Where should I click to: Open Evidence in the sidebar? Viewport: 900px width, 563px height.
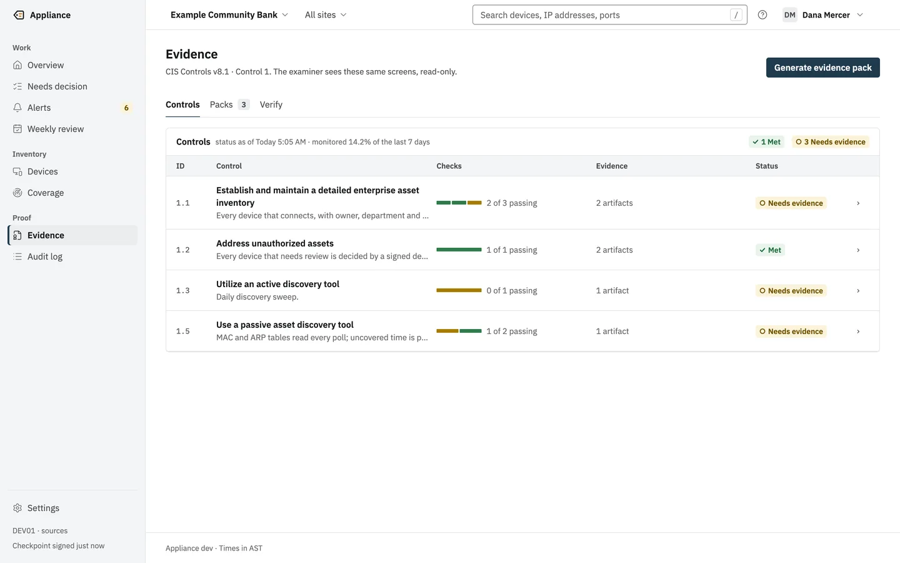(72, 235)
